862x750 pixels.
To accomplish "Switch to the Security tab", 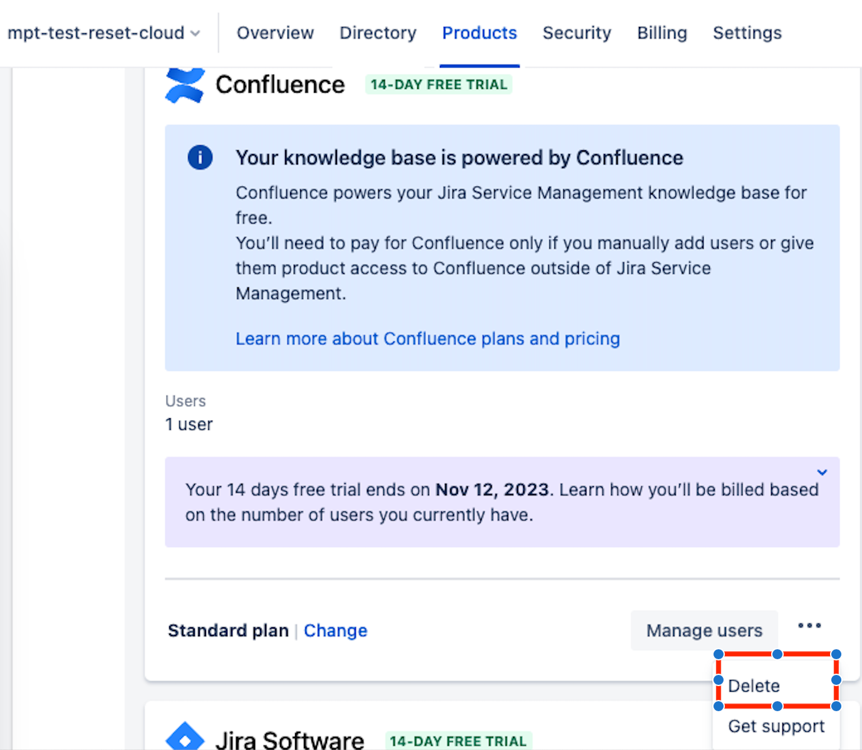I will [x=576, y=33].
